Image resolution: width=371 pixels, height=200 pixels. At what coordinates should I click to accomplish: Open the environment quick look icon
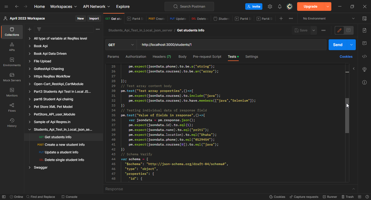pyautogui.click(x=364, y=18)
